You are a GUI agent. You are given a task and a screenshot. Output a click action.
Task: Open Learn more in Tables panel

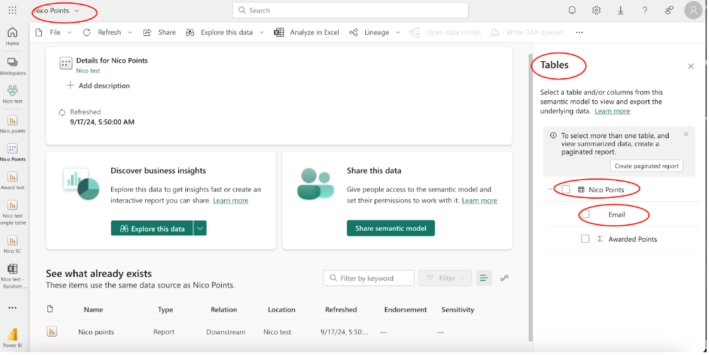click(x=612, y=111)
